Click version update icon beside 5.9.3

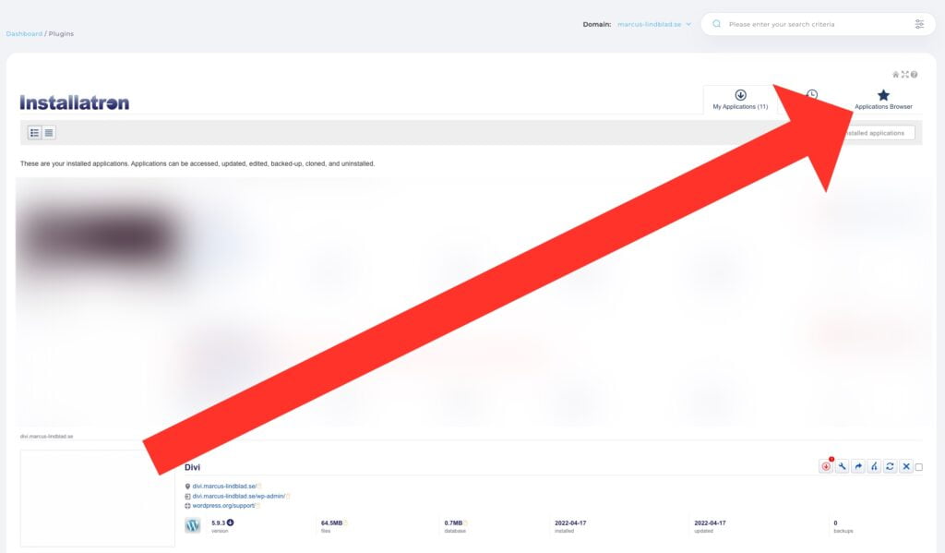(230, 523)
